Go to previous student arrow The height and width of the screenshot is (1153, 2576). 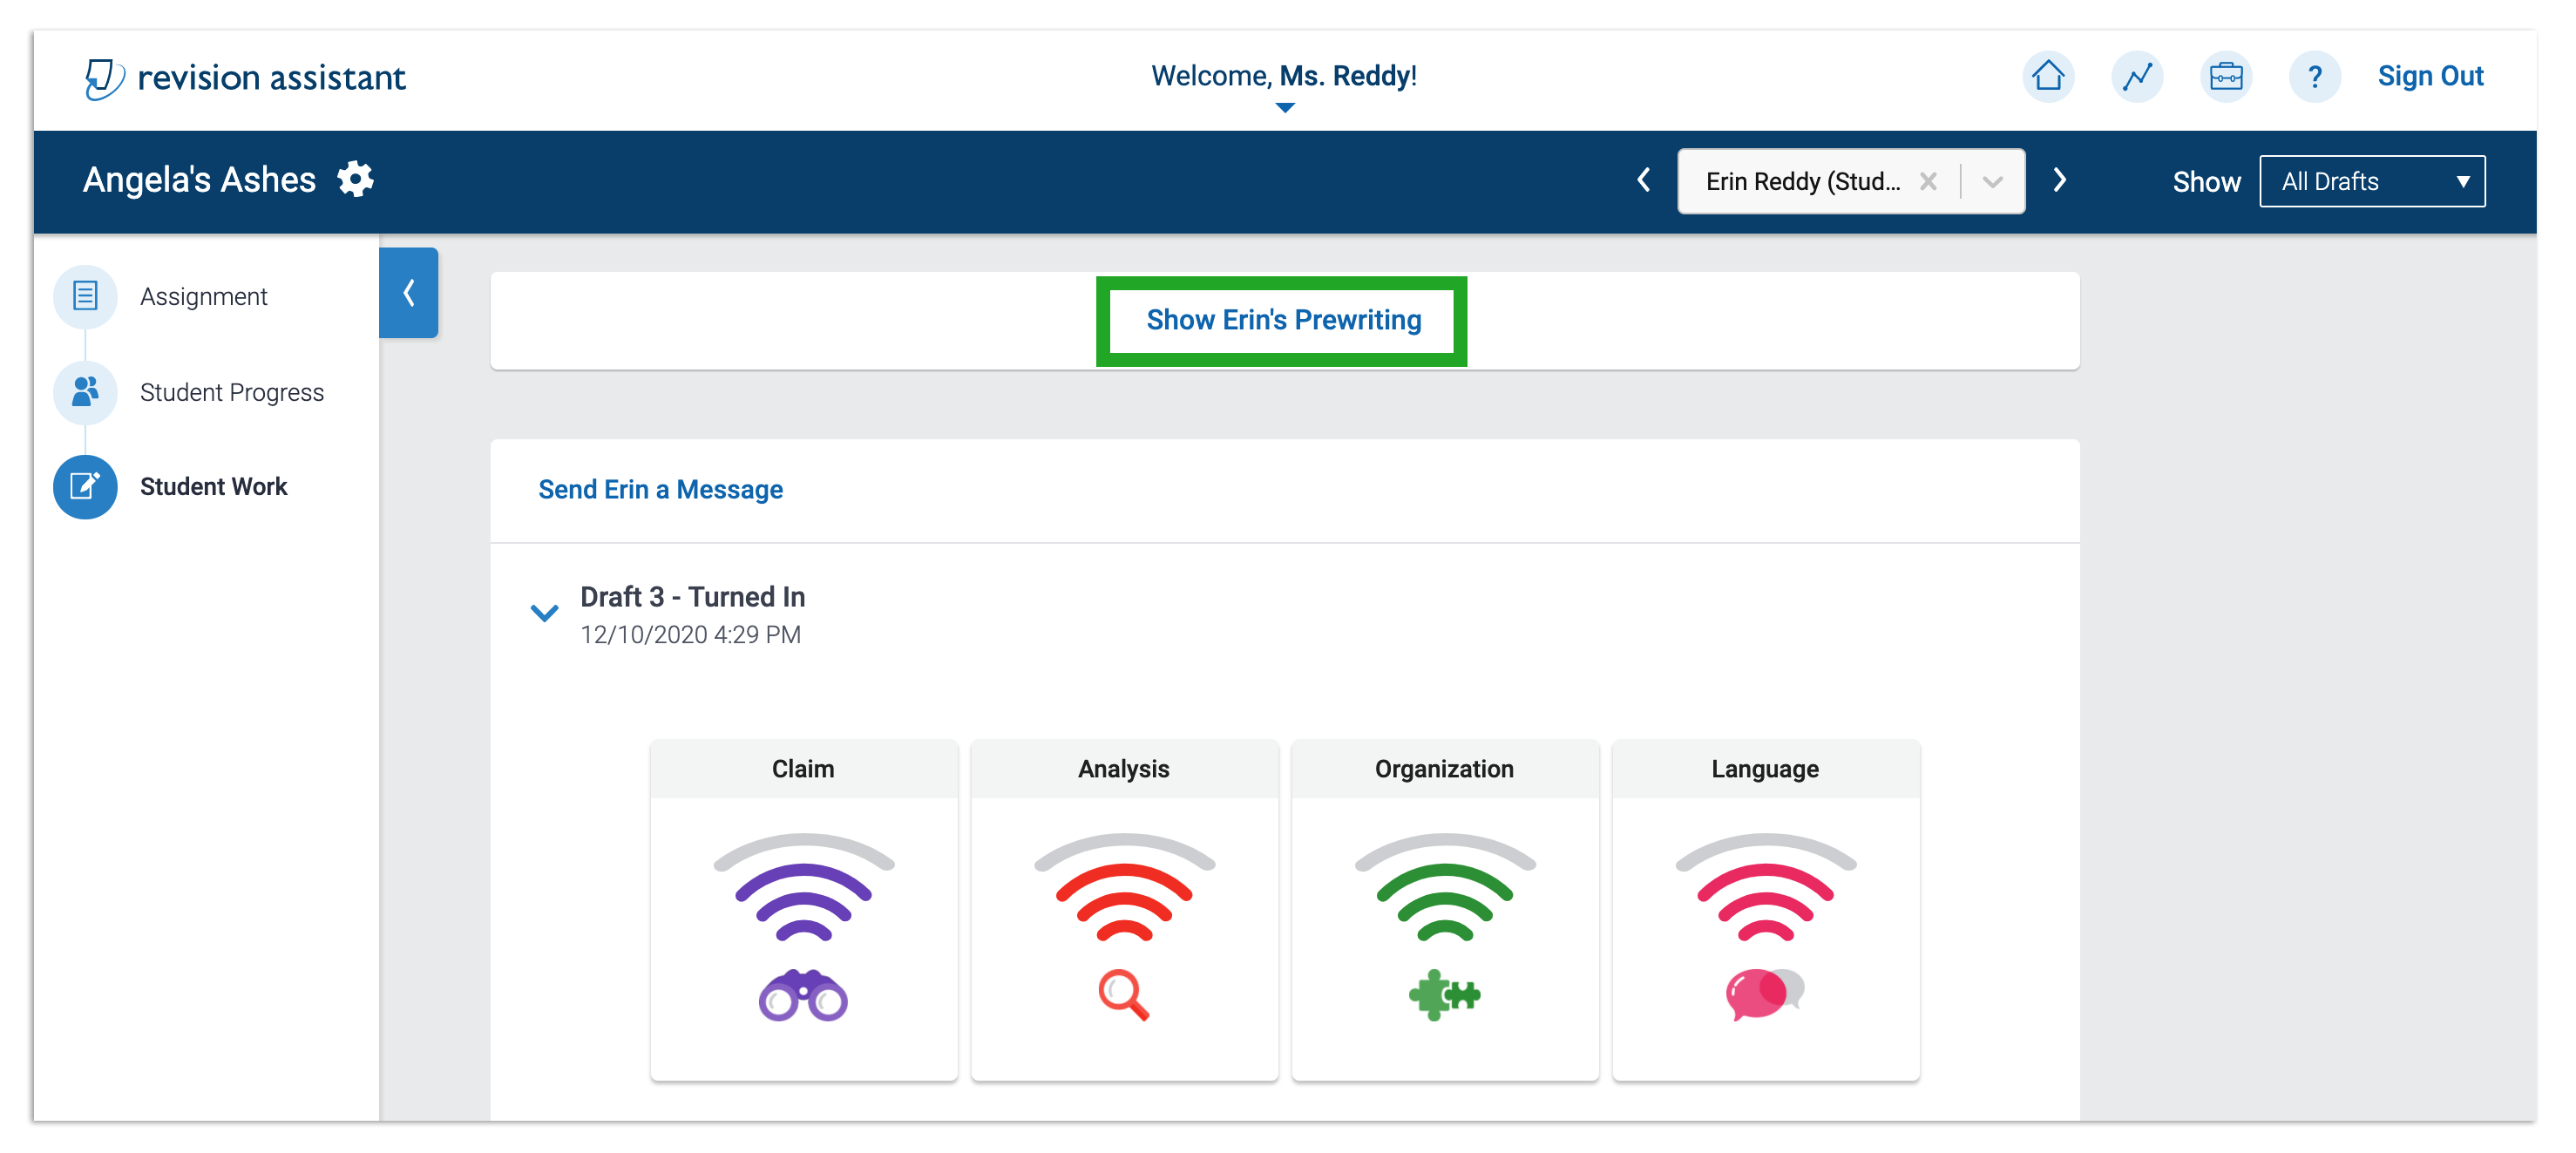click(1643, 180)
